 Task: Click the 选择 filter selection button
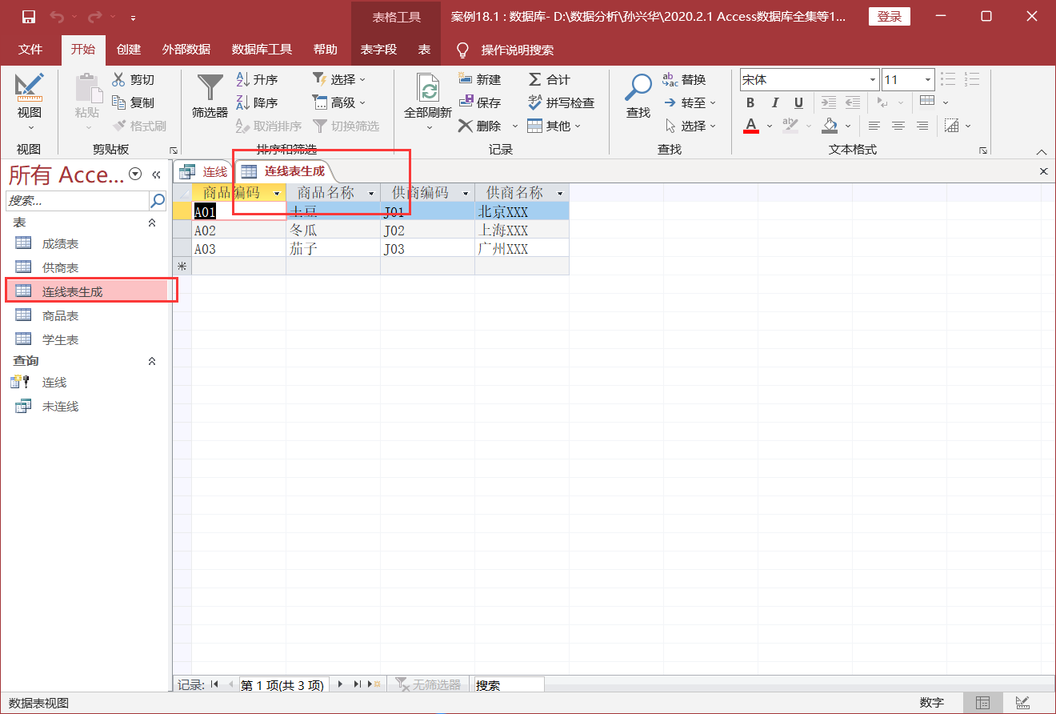[x=338, y=79]
